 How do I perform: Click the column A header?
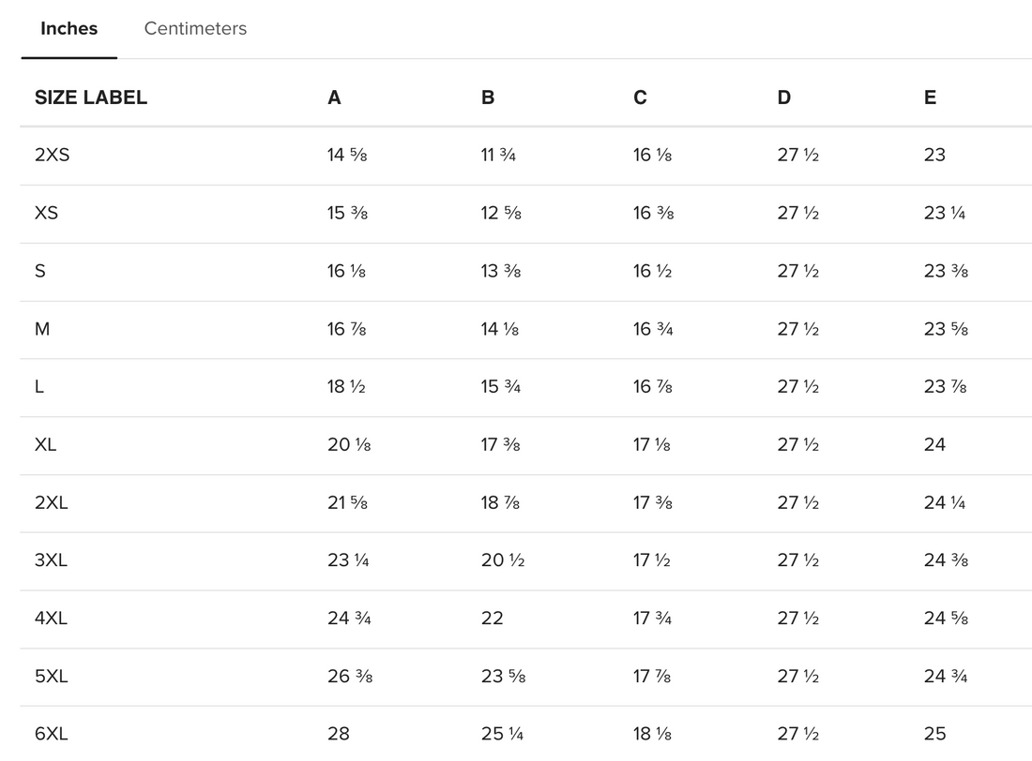point(334,97)
